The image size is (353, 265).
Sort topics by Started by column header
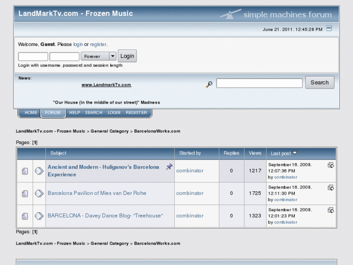tap(190, 153)
